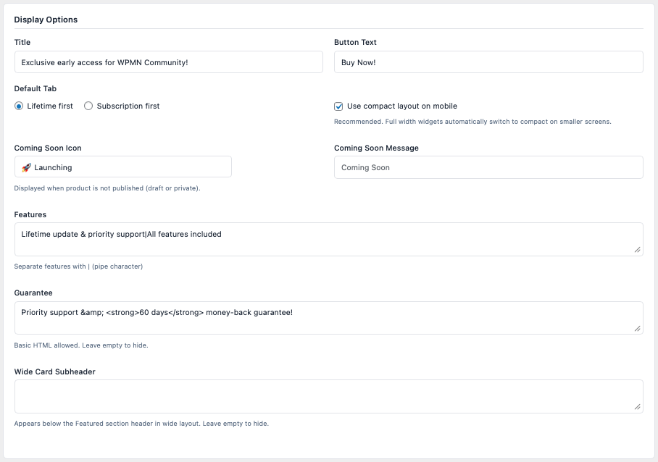The image size is (658, 462).
Task: Click 'Basic HTML allowed. Leave empty to hide.' hint
Action: (81, 345)
